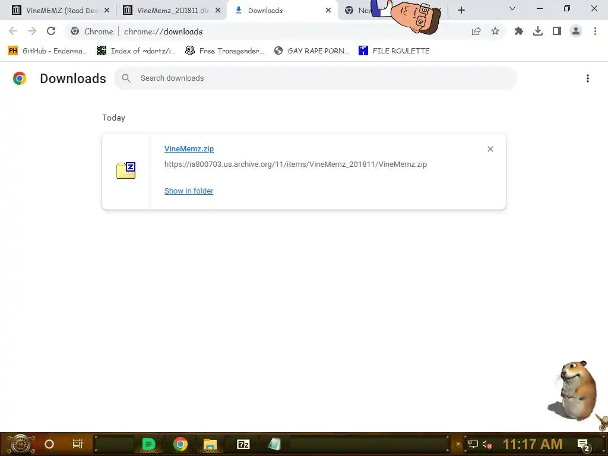Open the VineMemz.zip file link
Image resolution: width=608 pixels, height=456 pixels.
(189, 149)
